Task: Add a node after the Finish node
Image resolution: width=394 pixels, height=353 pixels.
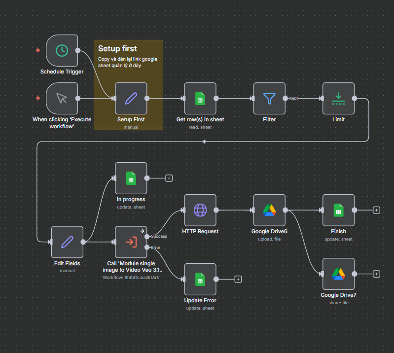Action: click(x=376, y=210)
